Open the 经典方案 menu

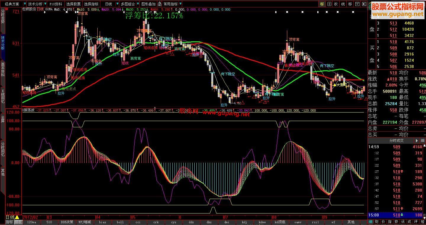click(12, 4)
